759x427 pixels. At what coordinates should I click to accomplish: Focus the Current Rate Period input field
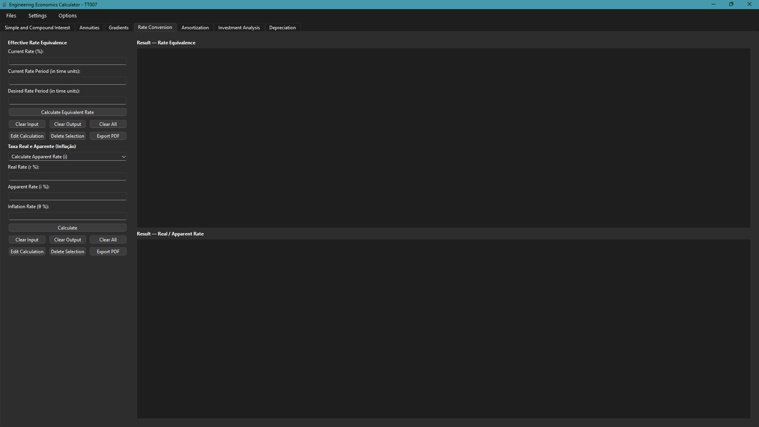pos(68,81)
